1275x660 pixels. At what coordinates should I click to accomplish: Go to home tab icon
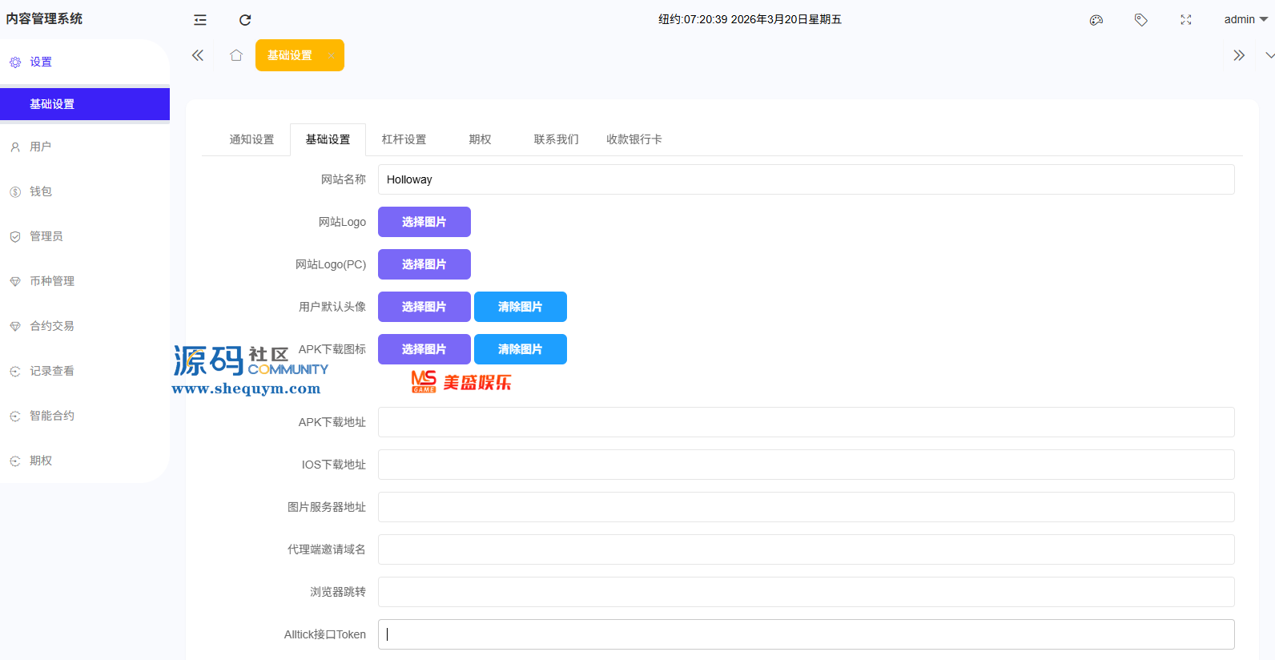point(236,55)
